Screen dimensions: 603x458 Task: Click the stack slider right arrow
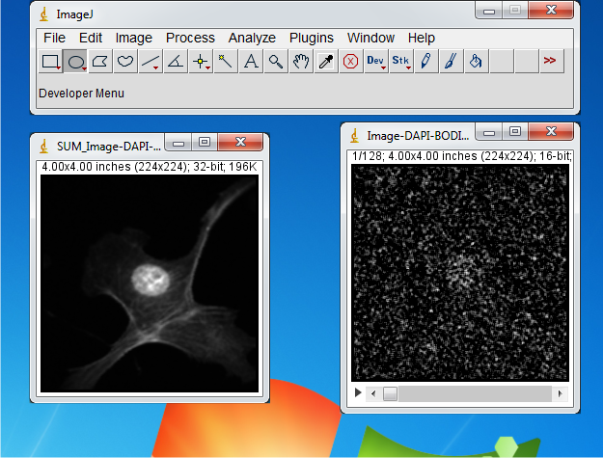(x=560, y=393)
